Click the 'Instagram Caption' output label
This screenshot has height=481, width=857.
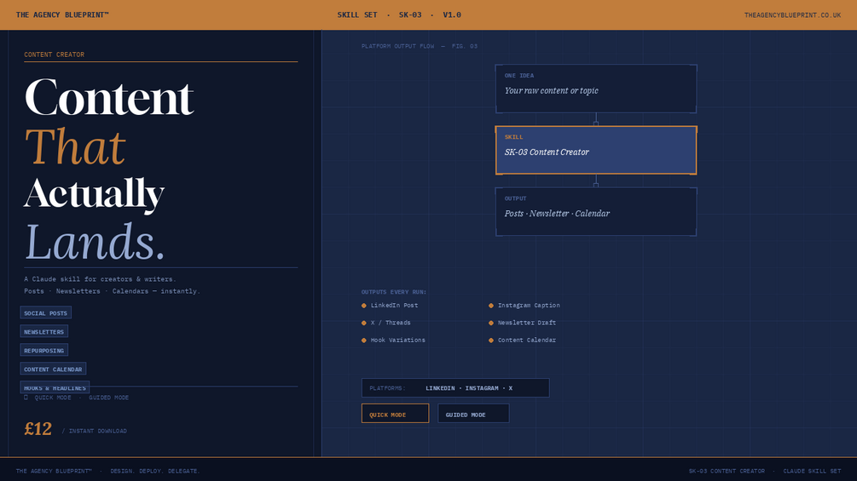click(x=529, y=306)
